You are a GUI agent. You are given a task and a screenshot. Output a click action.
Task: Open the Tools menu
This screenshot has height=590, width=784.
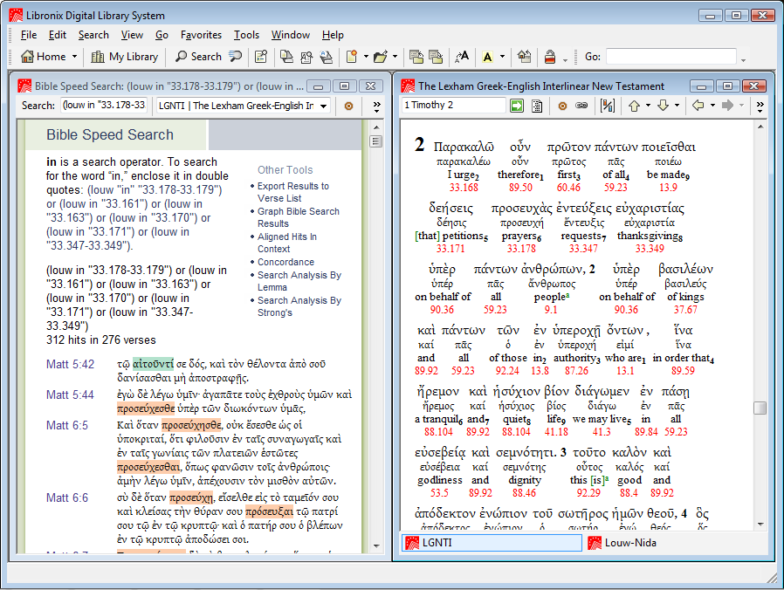[246, 35]
